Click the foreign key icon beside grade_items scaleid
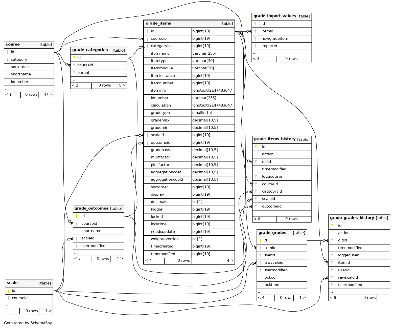394x328 pixels. [148, 135]
